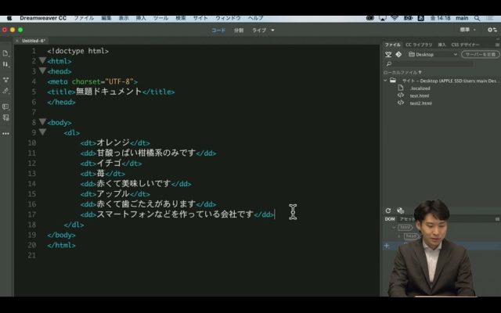The image size is (501, 313).
Task: Open the サイト menu
Action: 200,18
